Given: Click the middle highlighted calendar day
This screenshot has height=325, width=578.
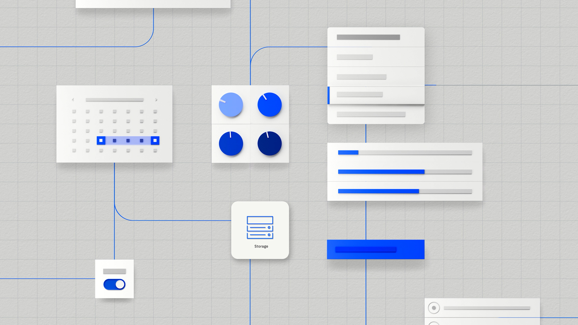Looking at the screenshot, I should [128, 141].
